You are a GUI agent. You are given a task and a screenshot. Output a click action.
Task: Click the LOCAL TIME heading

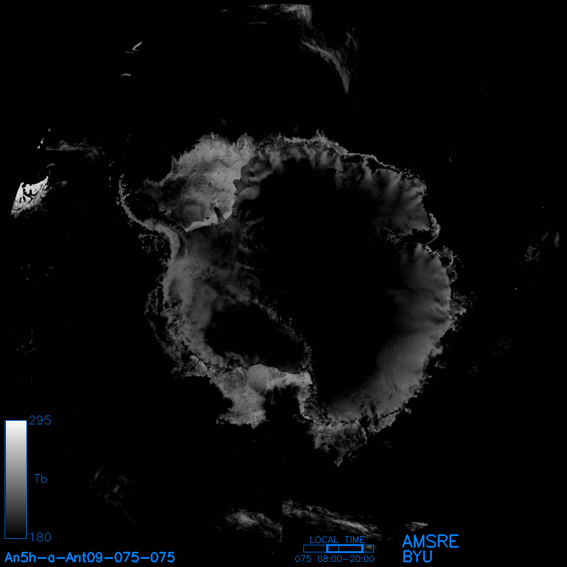[x=337, y=540]
